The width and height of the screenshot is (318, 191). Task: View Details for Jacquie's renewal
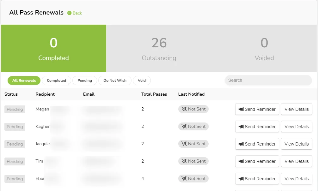click(x=297, y=144)
